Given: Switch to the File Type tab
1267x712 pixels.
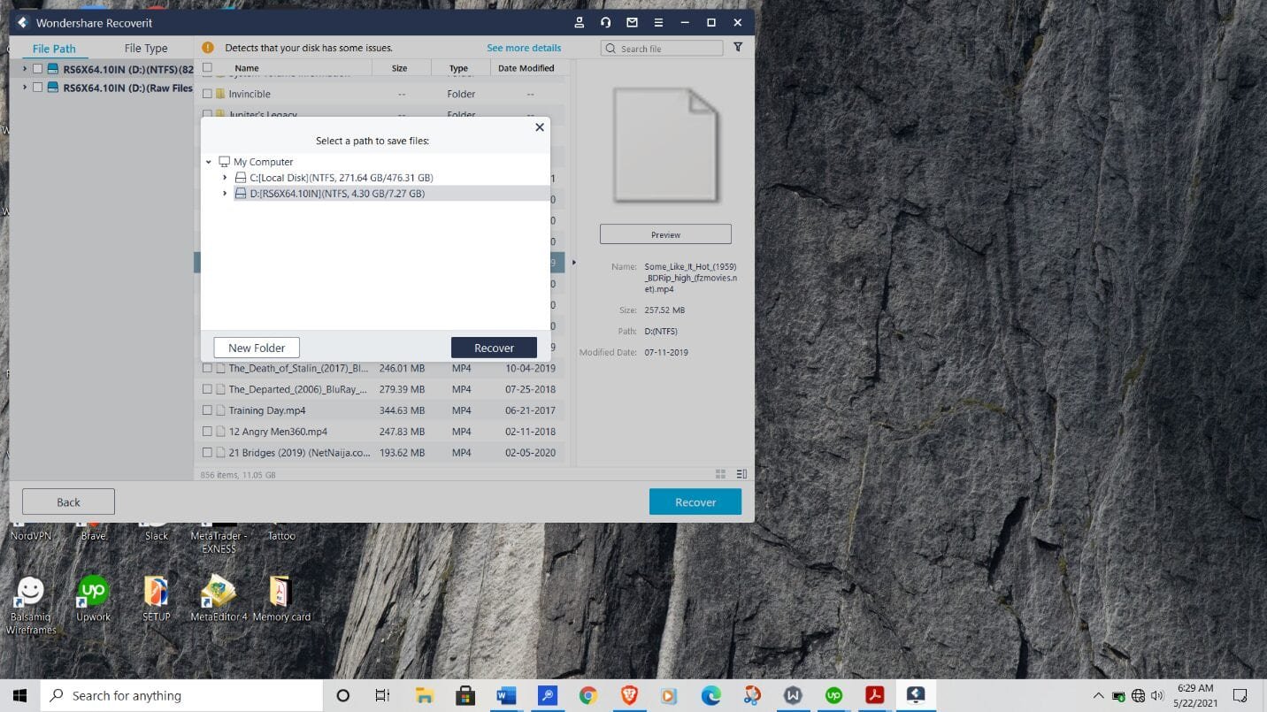Looking at the screenshot, I should [x=146, y=49].
